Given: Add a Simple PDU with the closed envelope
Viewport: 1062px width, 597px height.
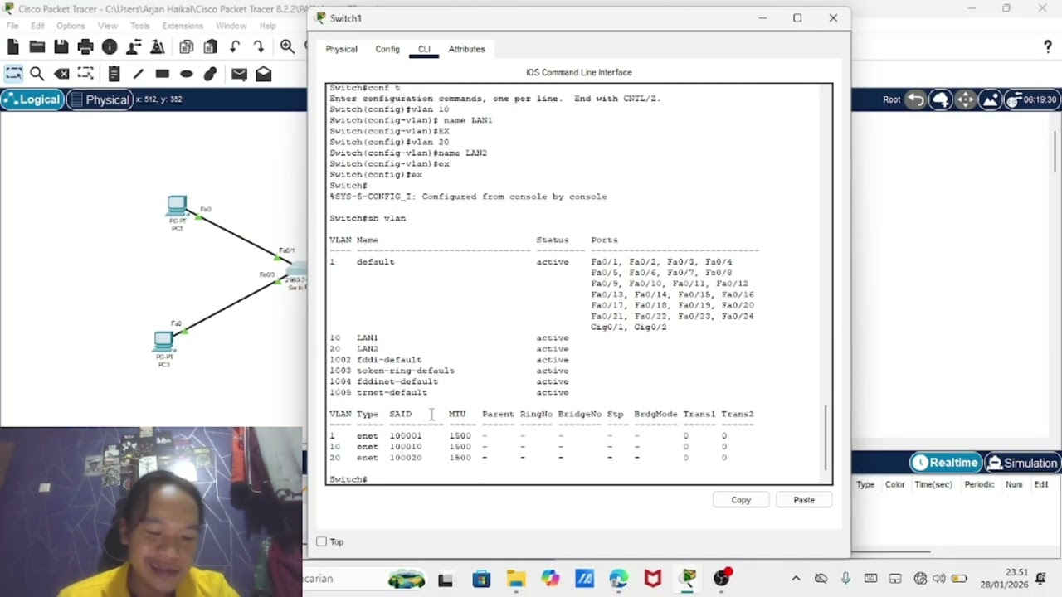Looking at the screenshot, I should click(239, 74).
